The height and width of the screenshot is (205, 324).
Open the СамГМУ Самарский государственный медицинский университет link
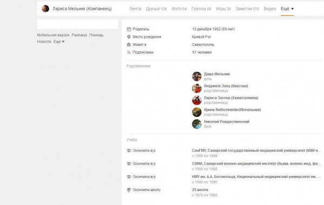coord(256,151)
